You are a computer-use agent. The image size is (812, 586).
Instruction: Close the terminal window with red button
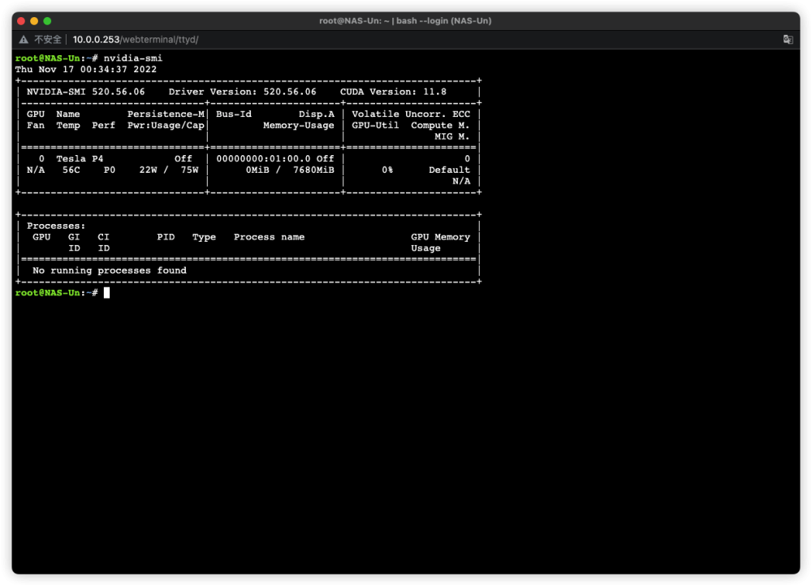point(21,21)
